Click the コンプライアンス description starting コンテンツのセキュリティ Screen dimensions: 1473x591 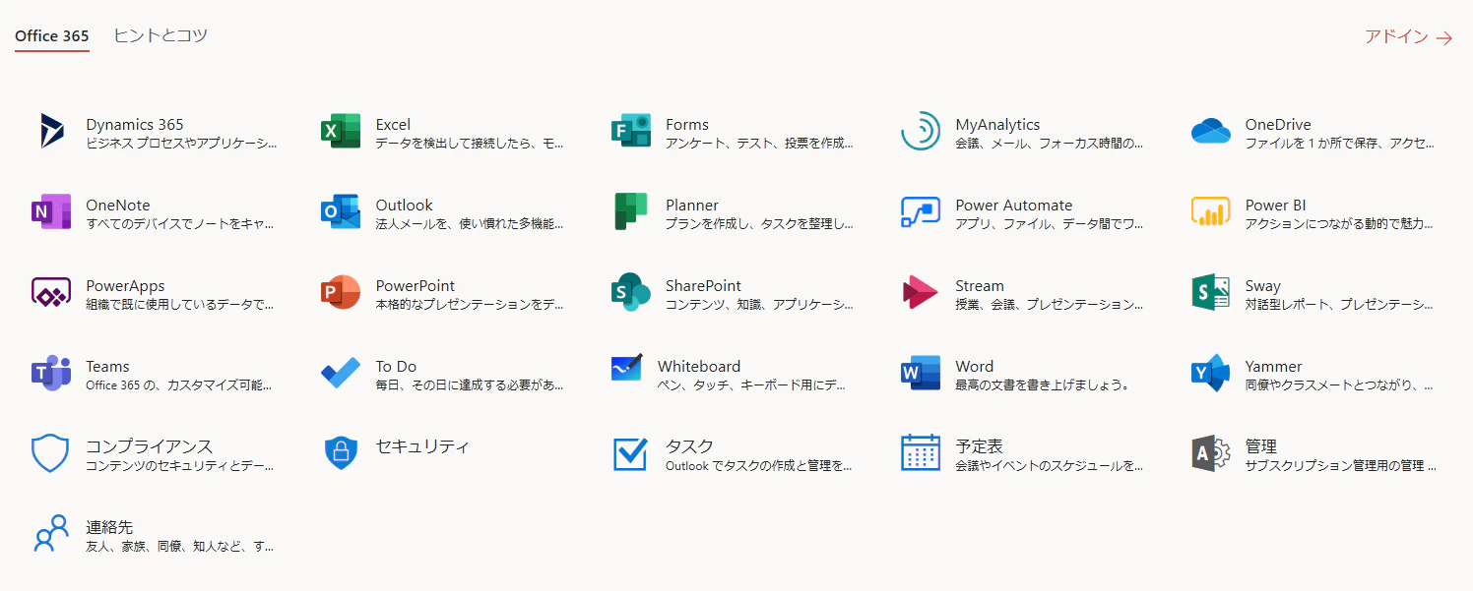180,465
